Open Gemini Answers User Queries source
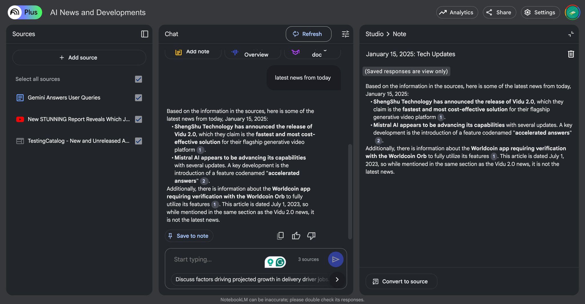 click(64, 98)
